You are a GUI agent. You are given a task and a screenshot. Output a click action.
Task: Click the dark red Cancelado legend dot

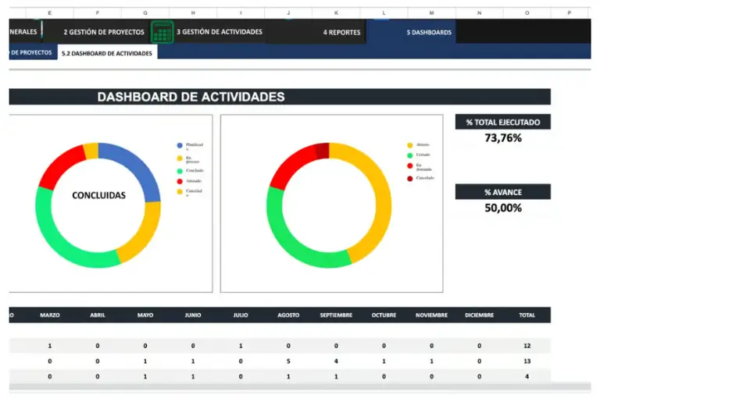[409, 179]
